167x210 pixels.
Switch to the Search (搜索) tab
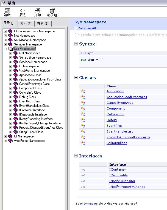click(43, 24)
